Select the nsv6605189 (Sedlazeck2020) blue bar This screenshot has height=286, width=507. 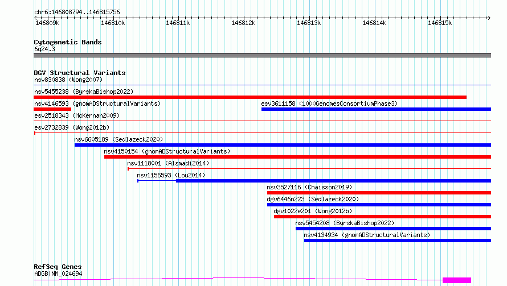(283, 145)
